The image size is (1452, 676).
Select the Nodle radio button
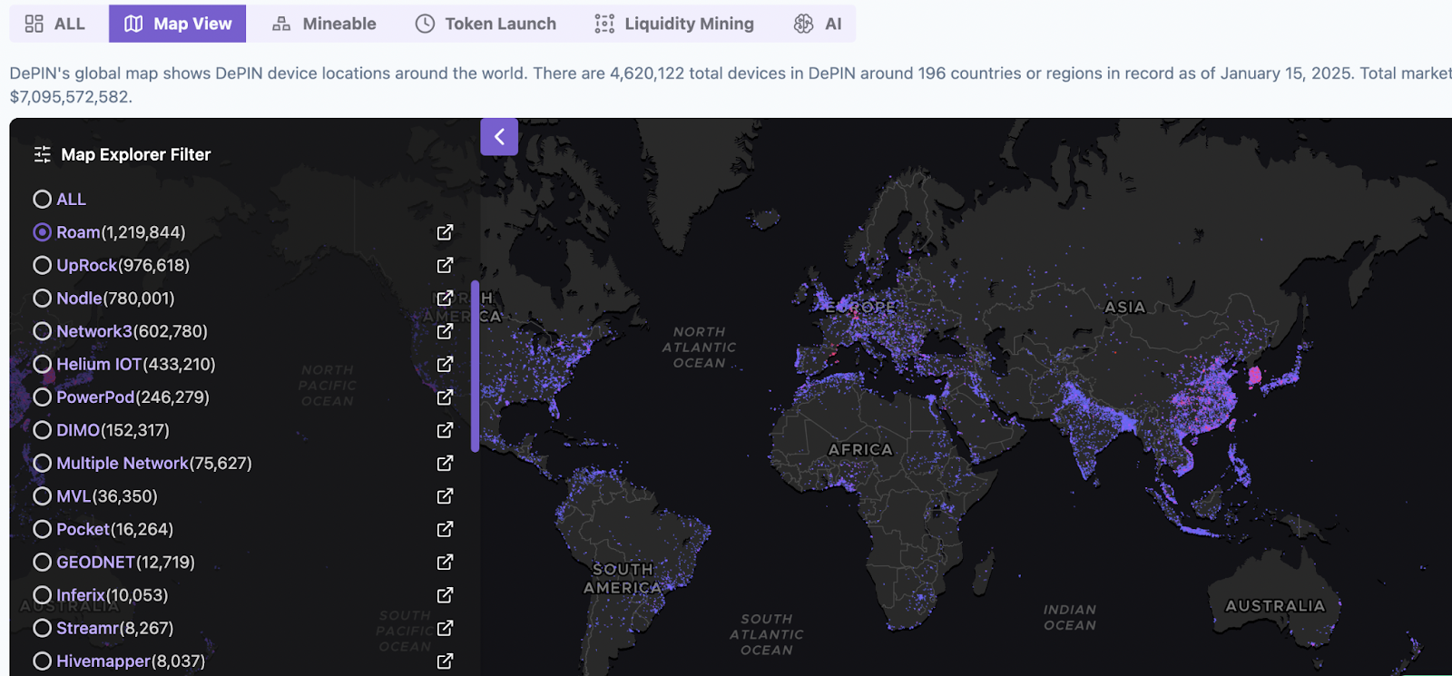point(42,298)
